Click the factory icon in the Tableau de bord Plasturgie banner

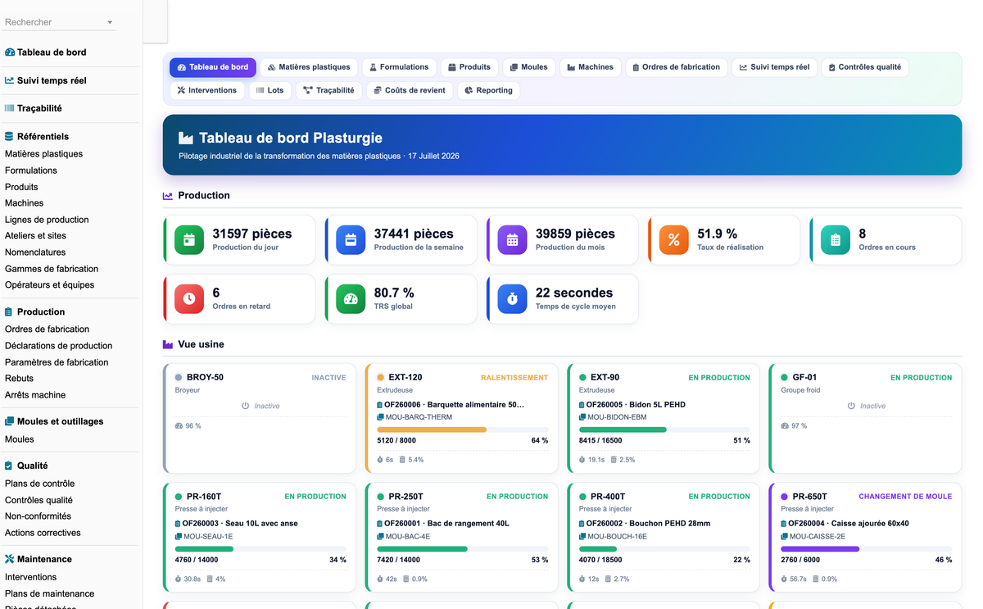point(186,139)
